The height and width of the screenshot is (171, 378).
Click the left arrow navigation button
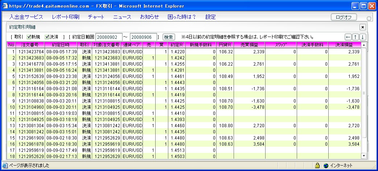(348, 37)
